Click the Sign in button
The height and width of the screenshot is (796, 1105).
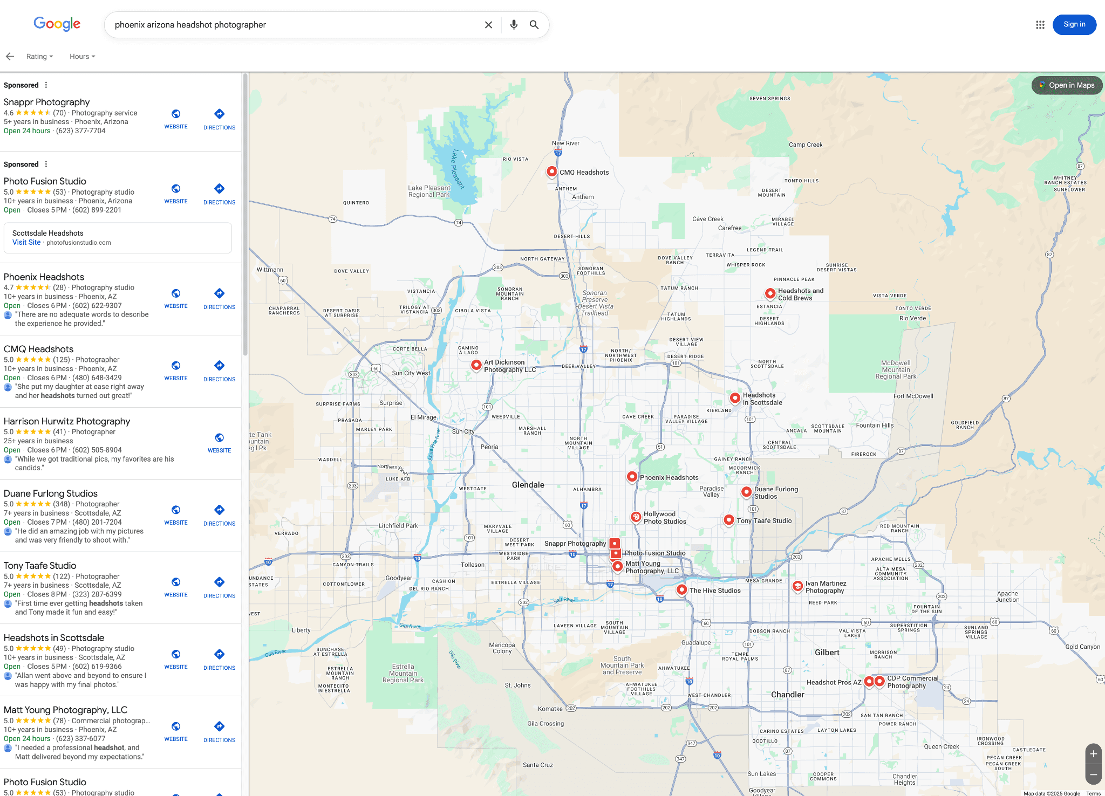pos(1074,24)
